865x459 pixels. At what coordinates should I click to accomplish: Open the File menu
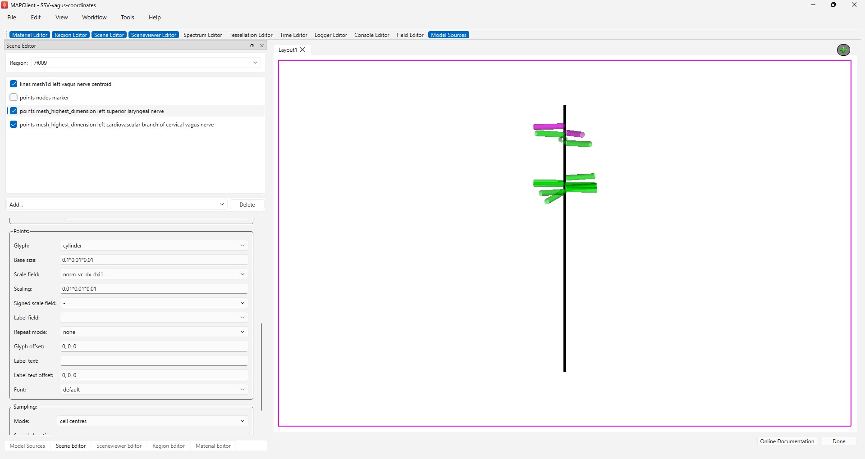pos(12,18)
